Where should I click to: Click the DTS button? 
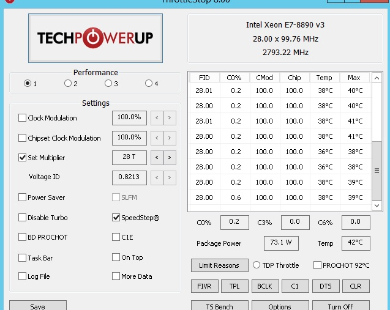pos(326,286)
